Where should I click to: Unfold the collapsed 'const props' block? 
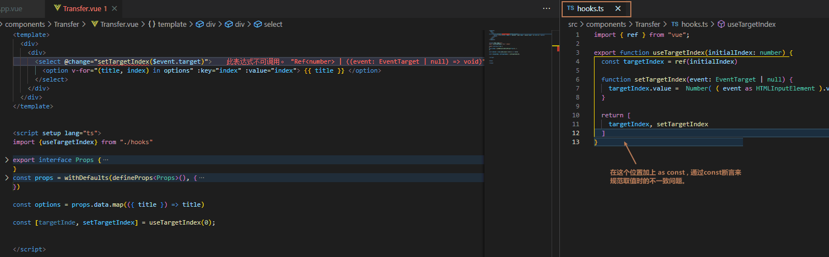click(x=7, y=178)
